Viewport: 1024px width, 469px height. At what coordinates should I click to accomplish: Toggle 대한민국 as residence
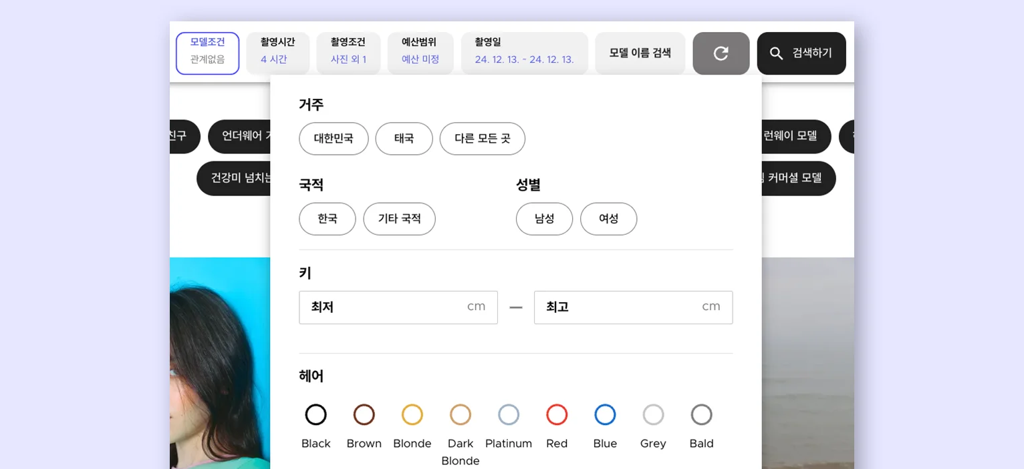point(334,139)
